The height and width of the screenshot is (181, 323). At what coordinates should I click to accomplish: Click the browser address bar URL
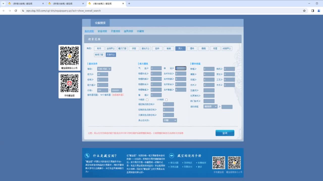64,11
